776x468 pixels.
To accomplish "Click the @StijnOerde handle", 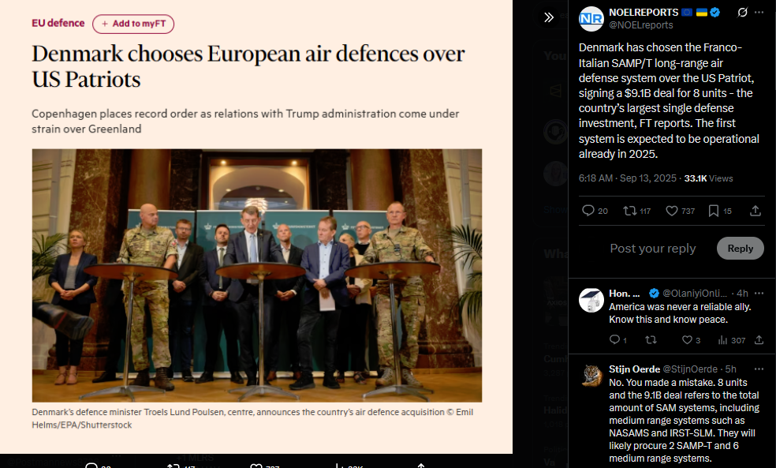I will (690, 369).
